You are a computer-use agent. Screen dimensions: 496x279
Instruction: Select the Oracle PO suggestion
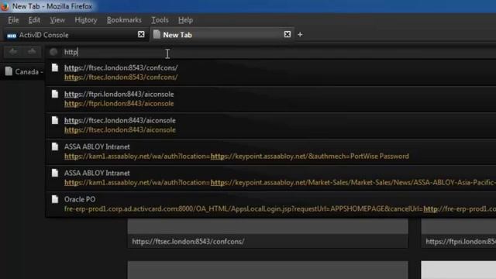click(270, 204)
